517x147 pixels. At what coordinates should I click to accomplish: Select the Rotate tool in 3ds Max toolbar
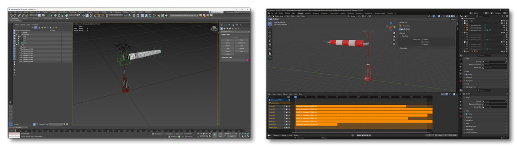[59, 15]
